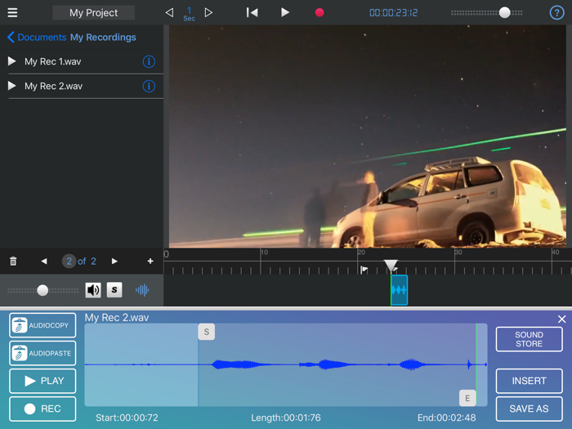Toggle the waveform display icon

142,290
